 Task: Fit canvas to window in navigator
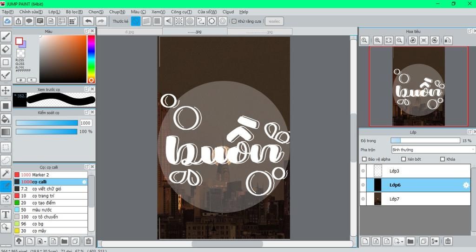click(x=389, y=40)
